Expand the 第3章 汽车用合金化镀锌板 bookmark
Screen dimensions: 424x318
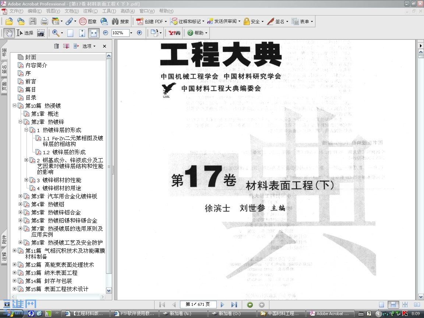tap(20, 196)
